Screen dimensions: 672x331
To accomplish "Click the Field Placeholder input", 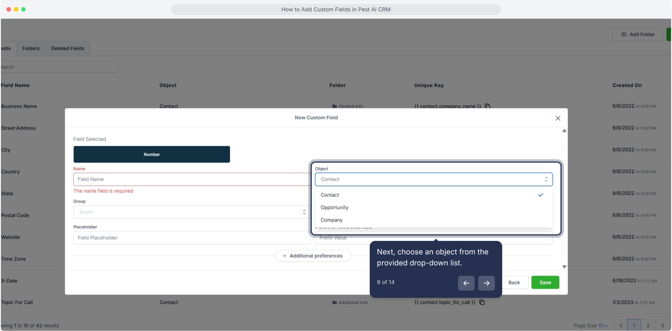I will (192, 238).
